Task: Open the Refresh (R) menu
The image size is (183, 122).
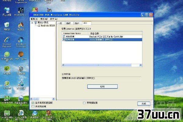Action: (x=34, y=19)
